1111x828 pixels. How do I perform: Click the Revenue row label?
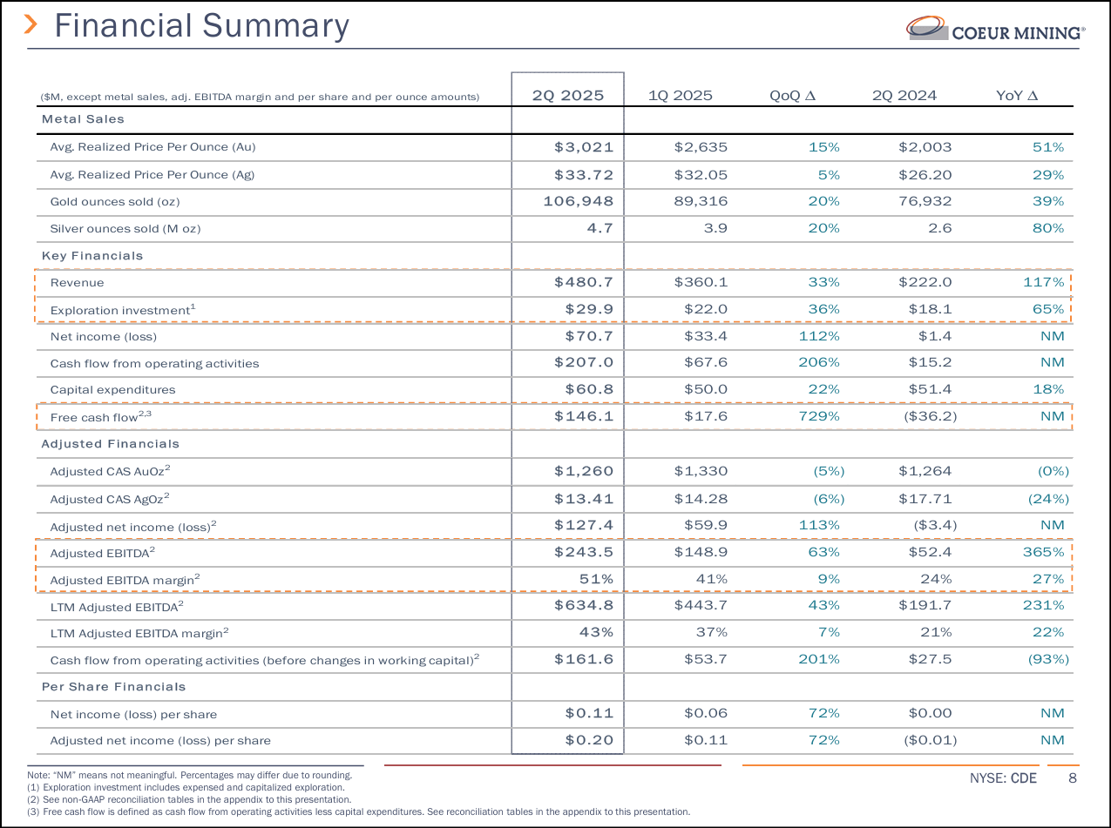point(77,283)
